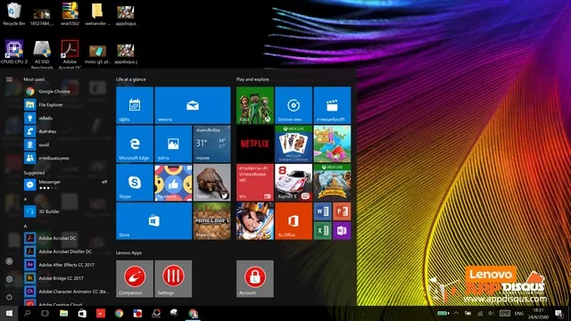
Task: Launch the Excel small tile
Action: pos(322,231)
